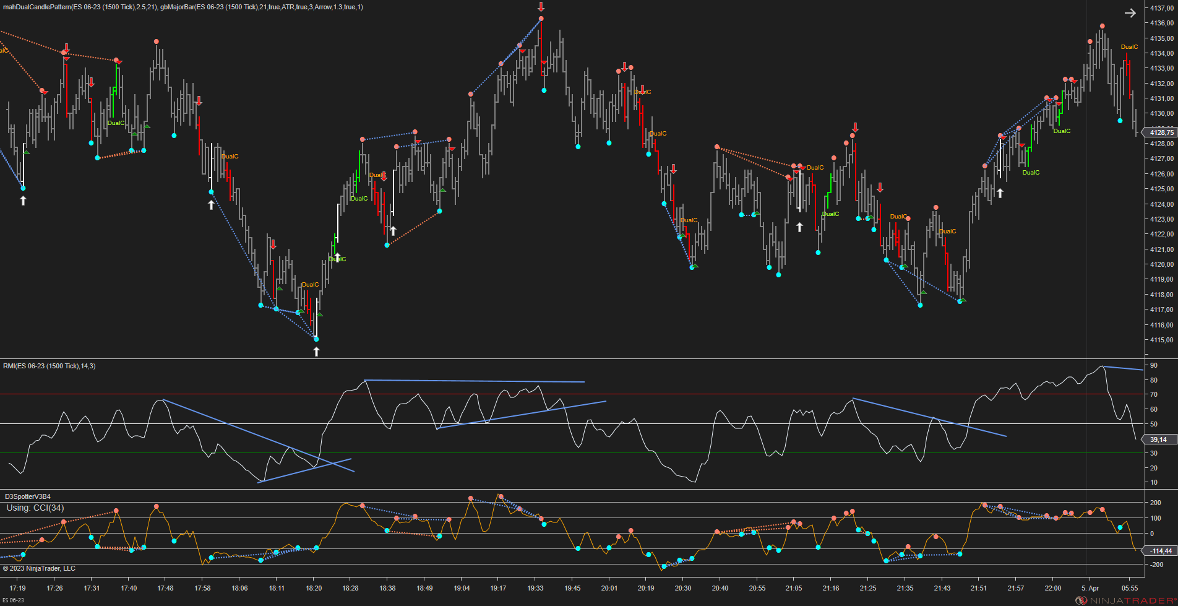The width and height of the screenshot is (1178, 606).
Task: Click the RMI value marker 39,14
Action: (1158, 439)
